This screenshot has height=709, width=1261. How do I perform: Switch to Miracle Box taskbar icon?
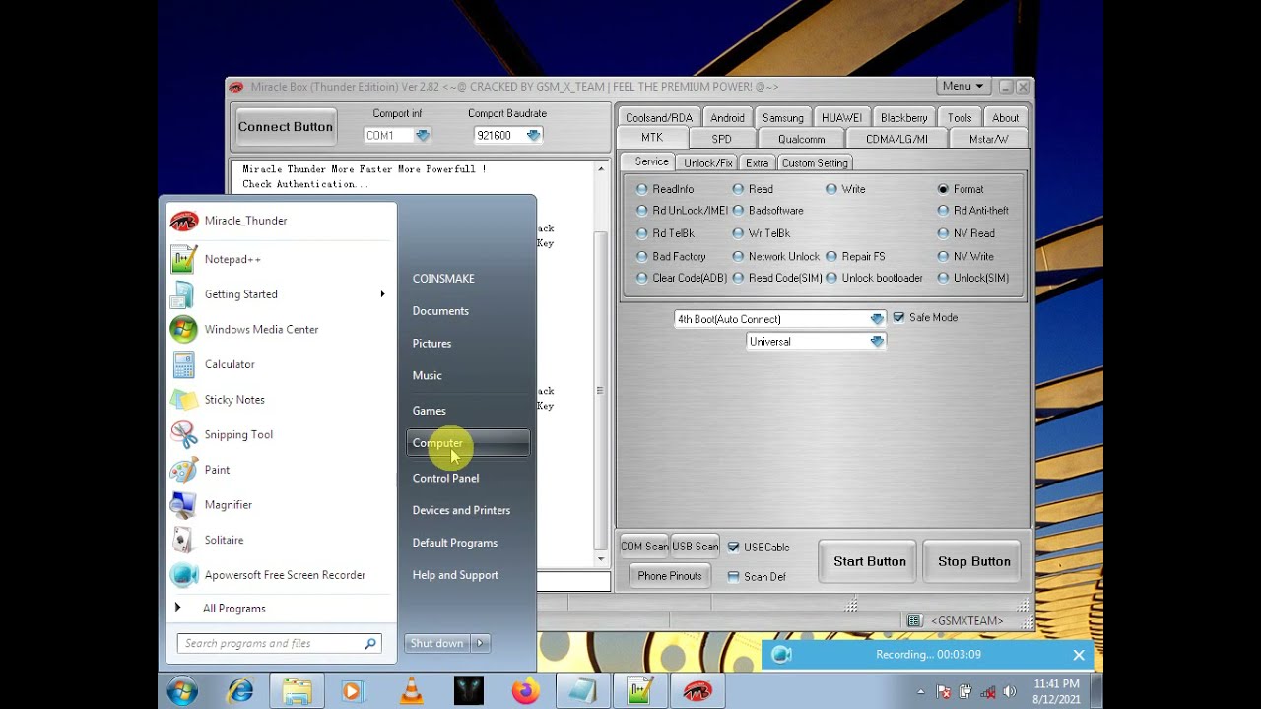697,691
